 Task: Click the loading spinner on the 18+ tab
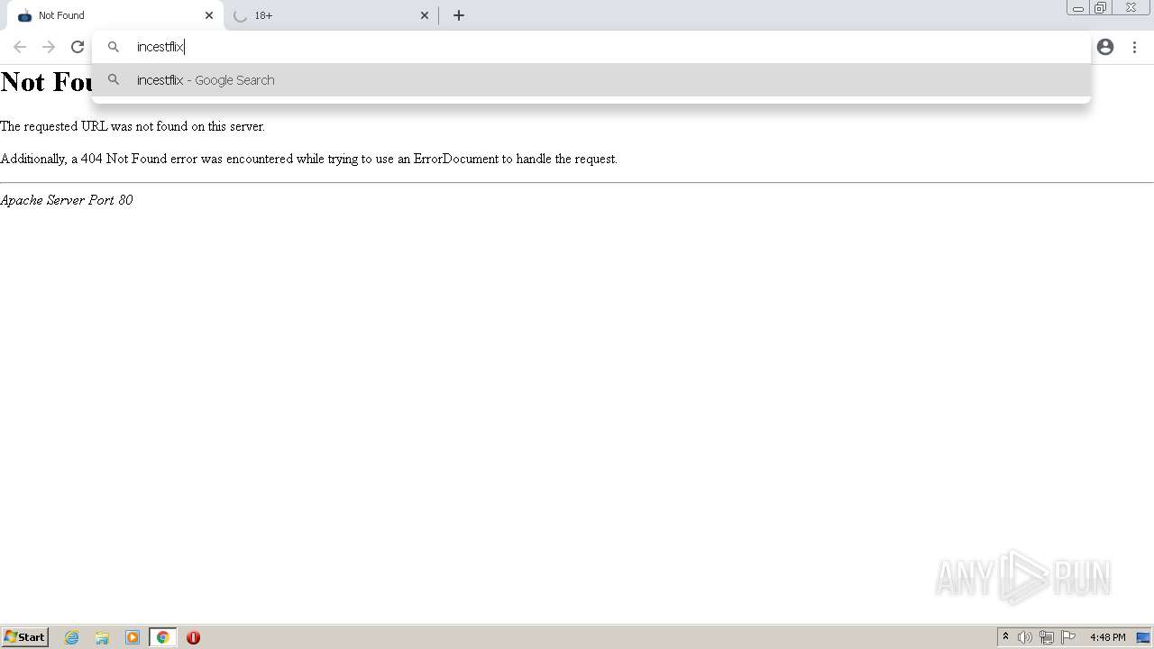tap(240, 15)
